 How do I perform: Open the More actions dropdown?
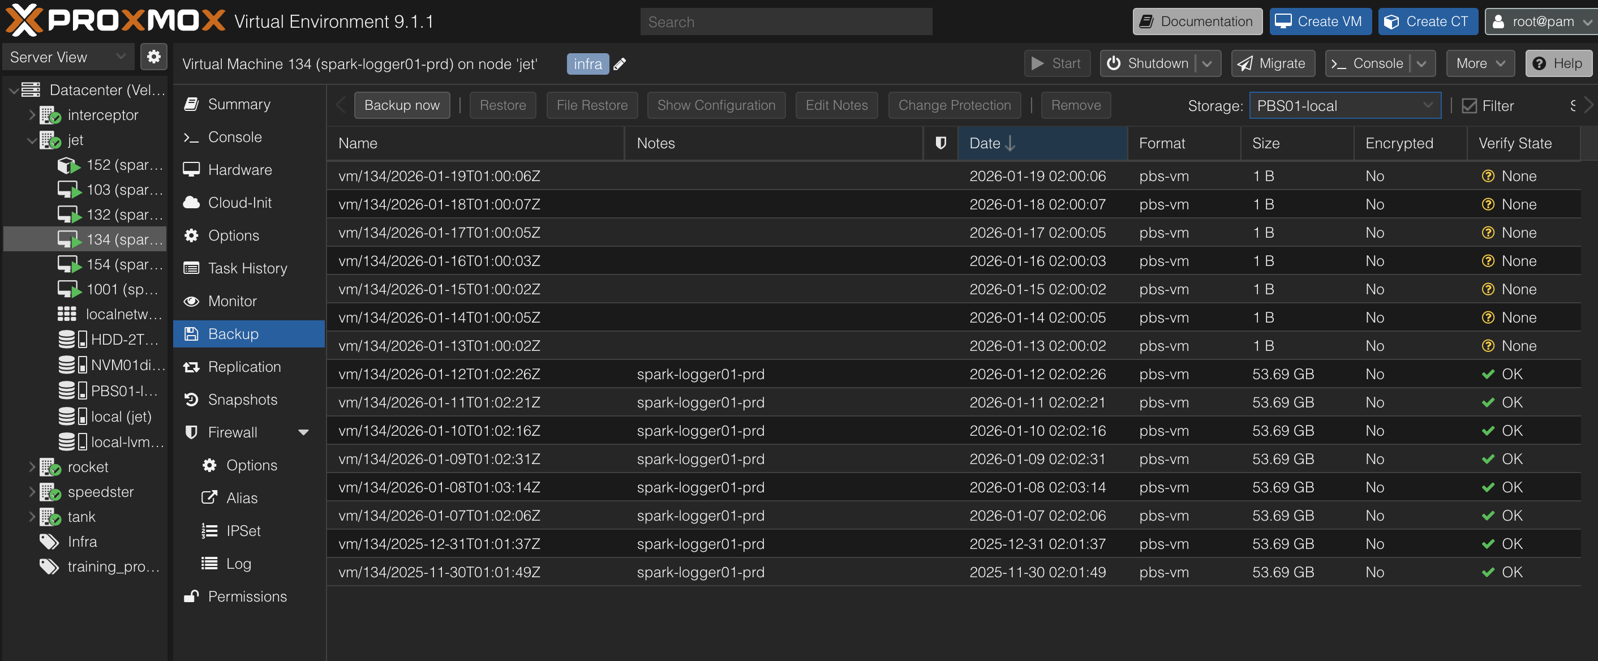(x=1480, y=63)
